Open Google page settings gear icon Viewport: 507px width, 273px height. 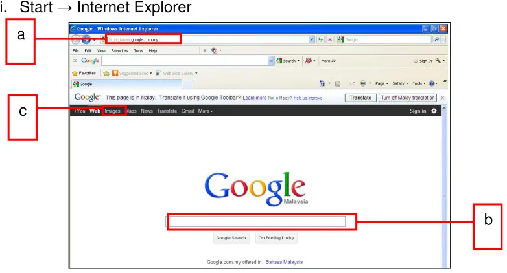[434, 111]
